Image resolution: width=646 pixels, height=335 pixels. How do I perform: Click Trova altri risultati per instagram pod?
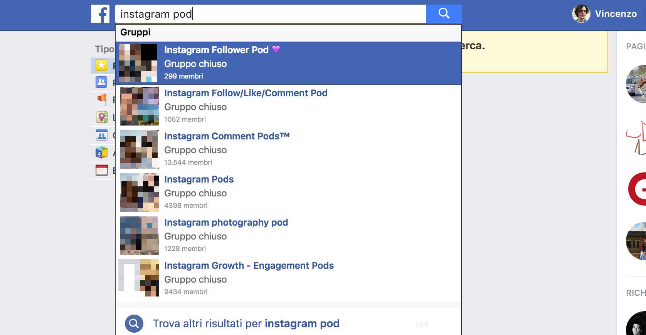246,323
